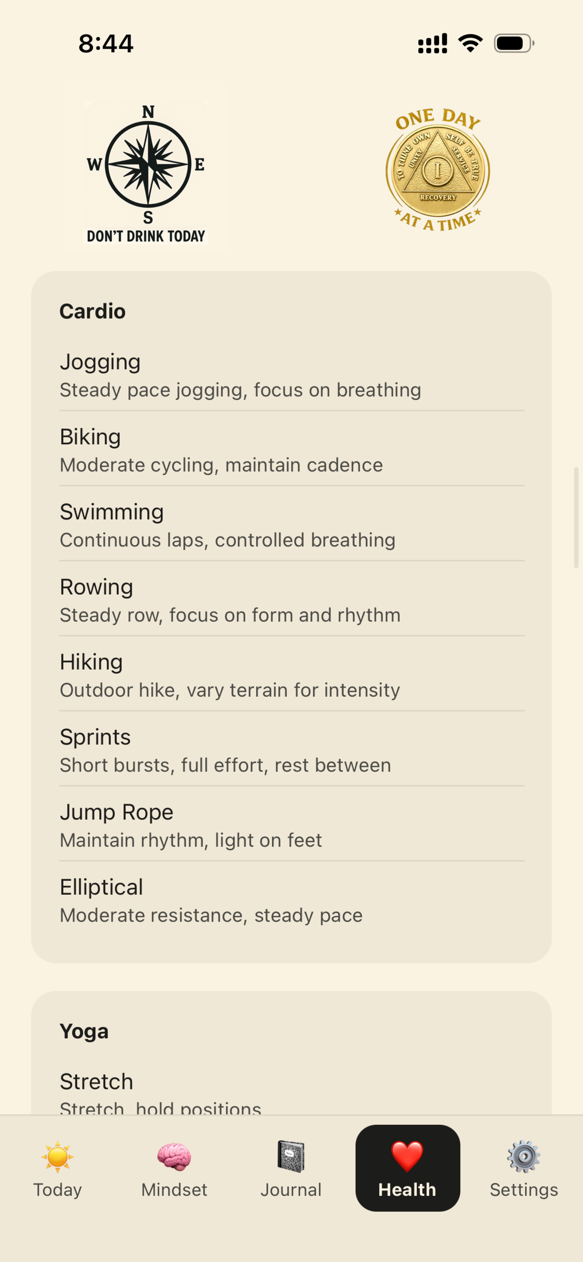Viewport: 583px width, 1262px height.
Task: Tap the compass Don't Drink Today logo
Action: [146, 174]
